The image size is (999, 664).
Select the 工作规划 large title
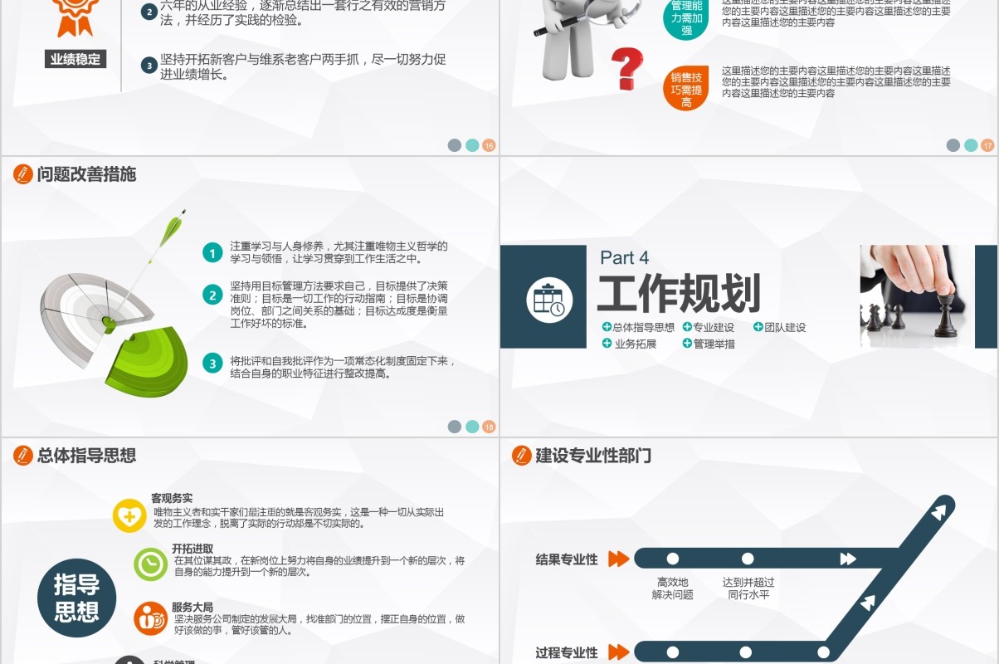pos(679,293)
